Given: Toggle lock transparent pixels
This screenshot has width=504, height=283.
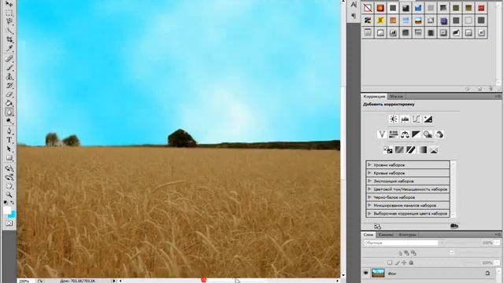Looking at the screenshot, I should pyautogui.click(x=390, y=263).
